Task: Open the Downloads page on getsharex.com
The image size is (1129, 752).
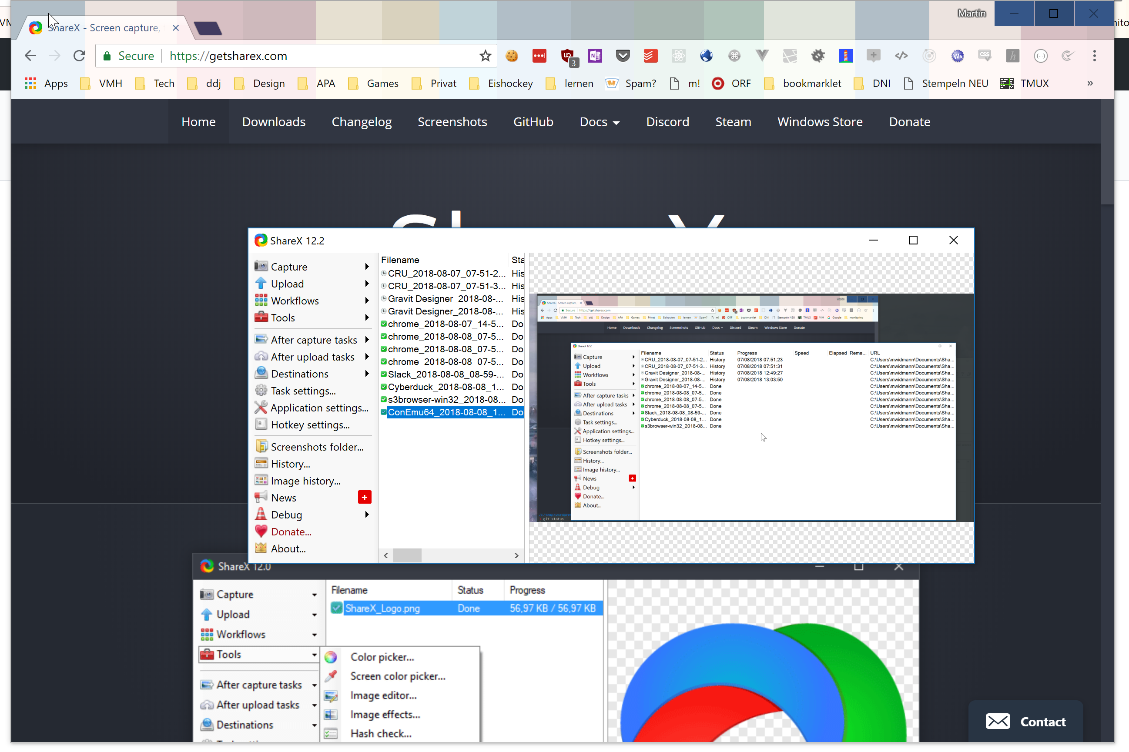Action: (273, 121)
